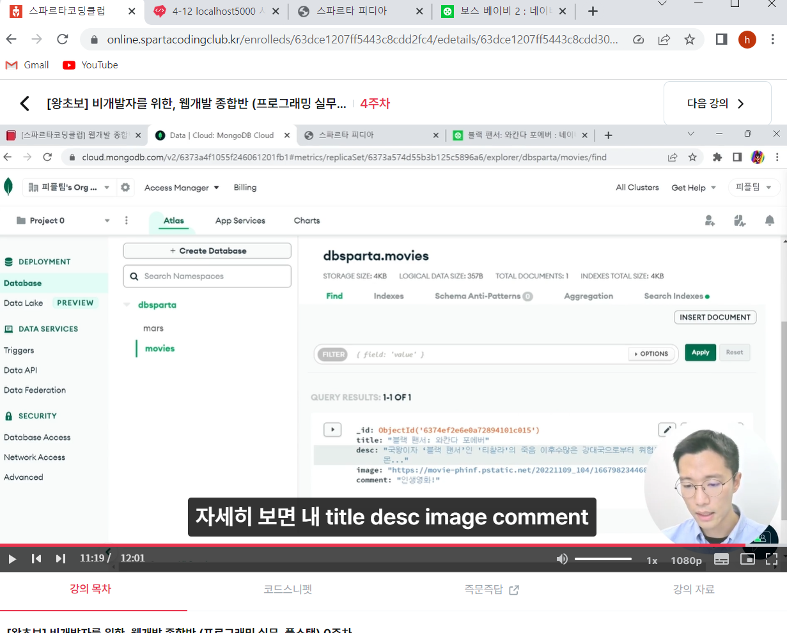The height and width of the screenshot is (633, 787).
Task: Open the 피플팀 user dropdown
Action: 753,187
